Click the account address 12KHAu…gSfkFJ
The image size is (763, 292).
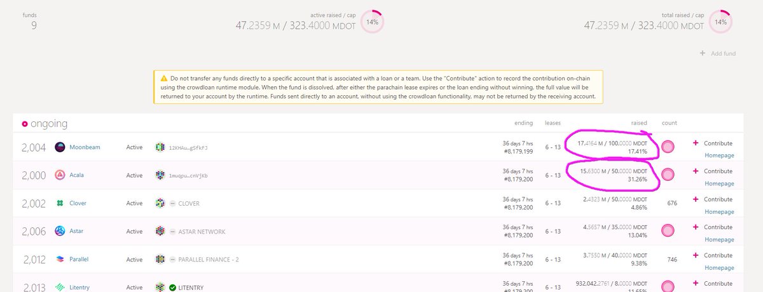coord(188,147)
